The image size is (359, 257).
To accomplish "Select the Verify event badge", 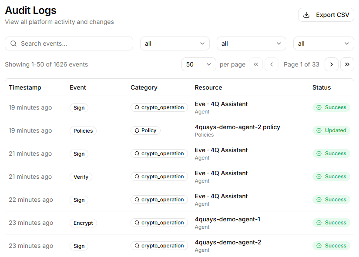I will coord(81,177).
